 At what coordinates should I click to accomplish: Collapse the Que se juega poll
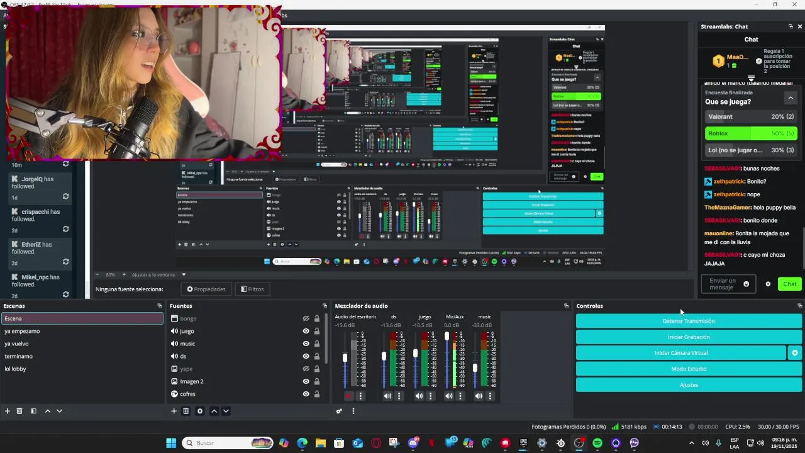[x=791, y=98]
